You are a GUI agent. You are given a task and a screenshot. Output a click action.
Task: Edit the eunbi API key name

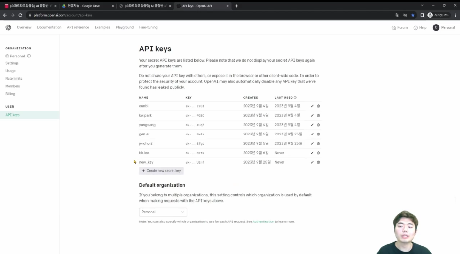(x=312, y=106)
